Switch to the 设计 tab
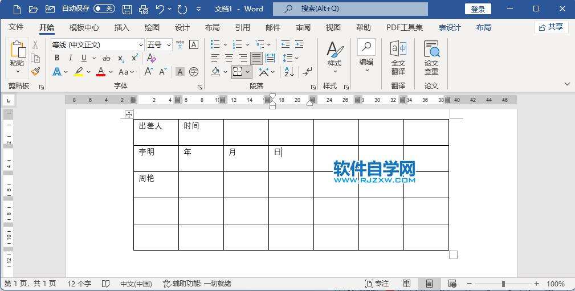 pyautogui.click(x=182, y=27)
